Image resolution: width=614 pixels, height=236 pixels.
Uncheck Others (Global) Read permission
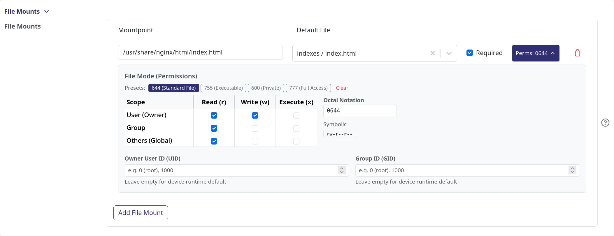214,141
